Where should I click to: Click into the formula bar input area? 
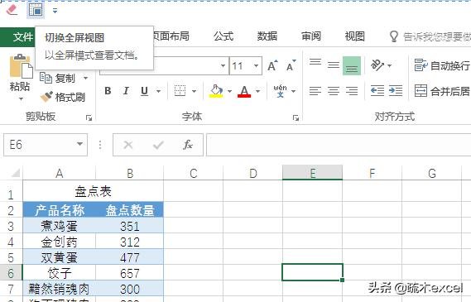(339, 145)
